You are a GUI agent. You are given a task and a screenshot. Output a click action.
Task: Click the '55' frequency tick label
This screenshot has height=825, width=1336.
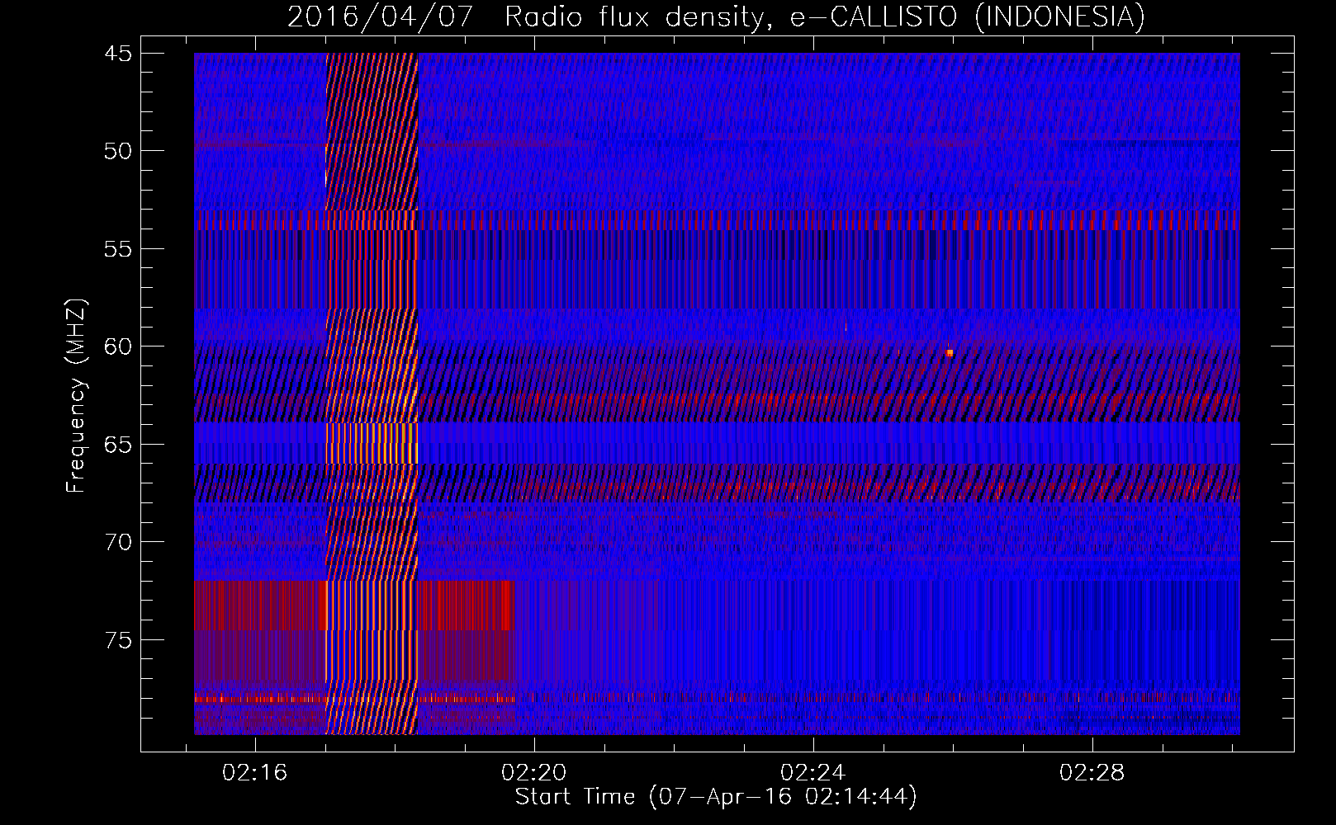(117, 249)
